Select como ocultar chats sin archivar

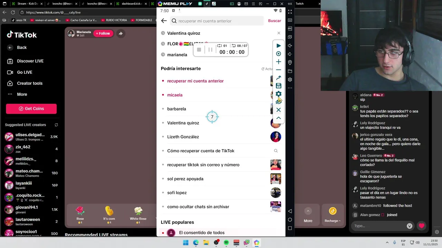pos(198,207)
